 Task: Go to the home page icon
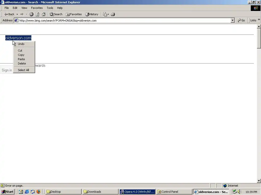tap(44, 14)
